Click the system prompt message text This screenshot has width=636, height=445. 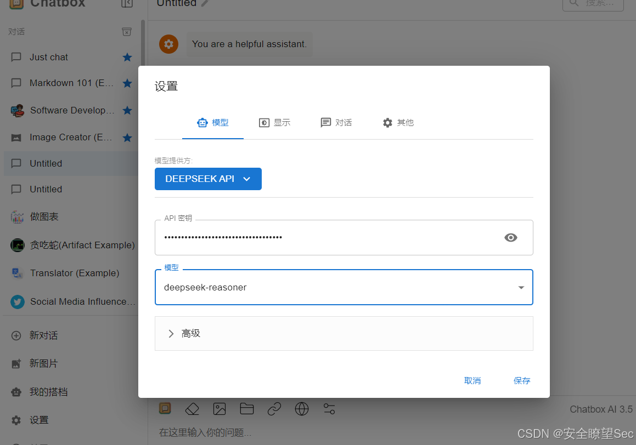[x=250, y=44]
